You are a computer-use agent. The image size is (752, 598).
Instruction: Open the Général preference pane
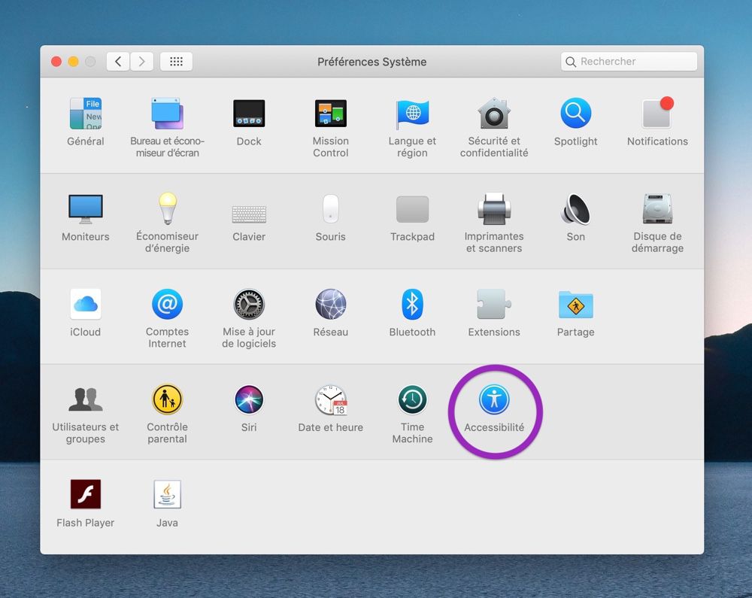[86, 114]
